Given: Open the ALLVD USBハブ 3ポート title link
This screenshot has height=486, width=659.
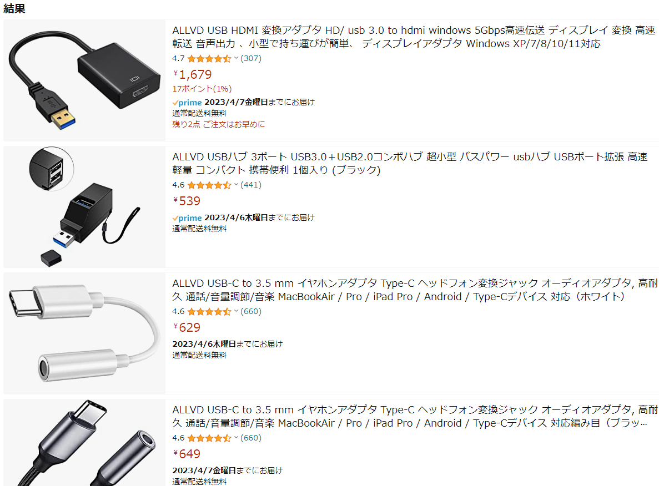Looking at the screenshot, I should 410,164.
